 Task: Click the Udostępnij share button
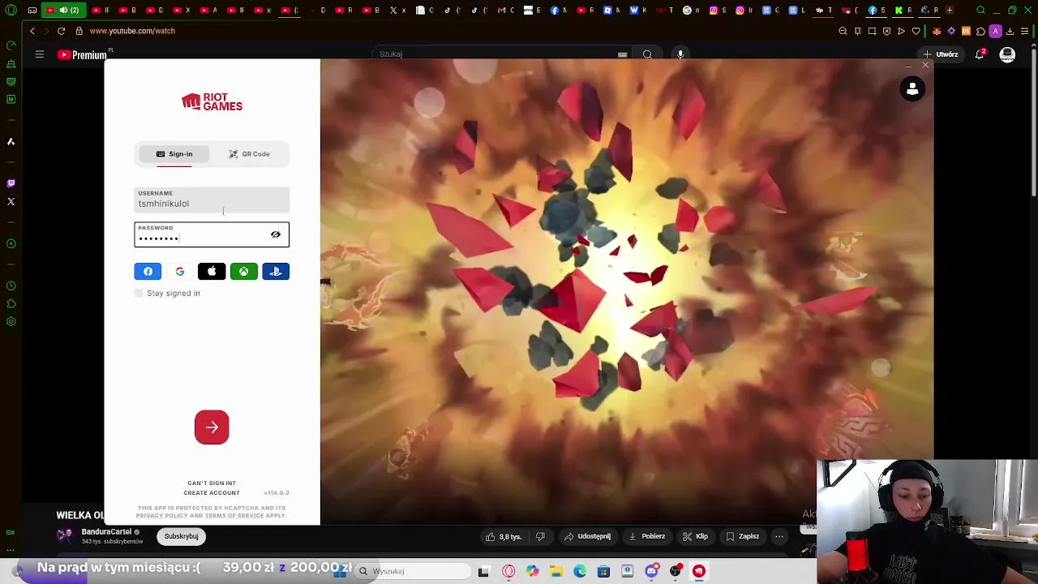tap(587, 536)
